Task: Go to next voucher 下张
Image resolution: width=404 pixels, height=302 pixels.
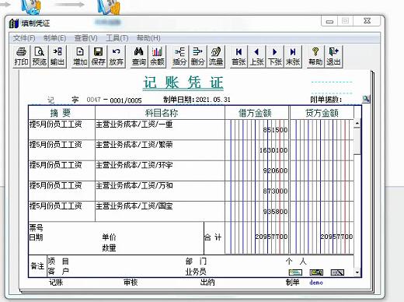Action: click(275, 56)
